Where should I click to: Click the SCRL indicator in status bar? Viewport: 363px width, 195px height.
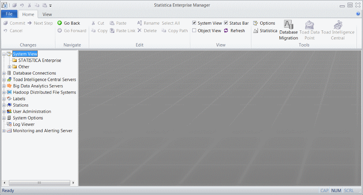[349, 190]
